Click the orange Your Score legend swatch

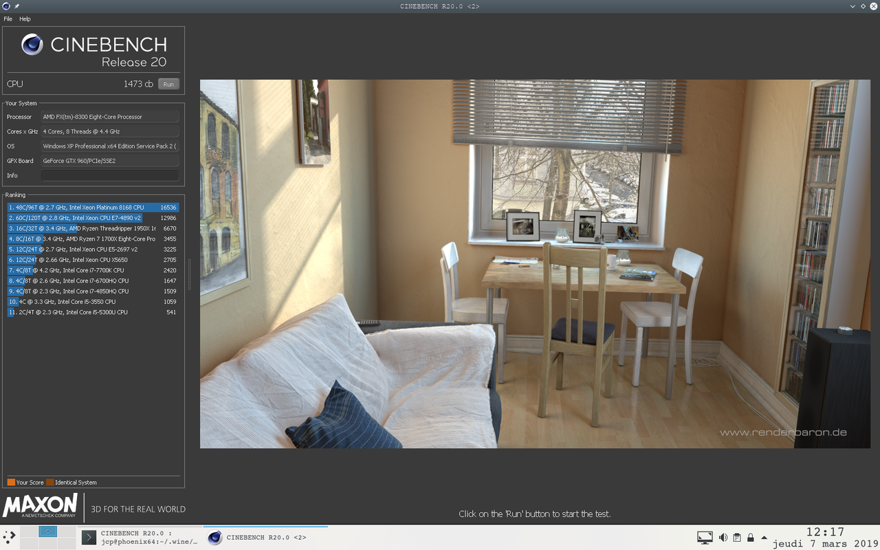pyautogui.click(x=10, y=483)
